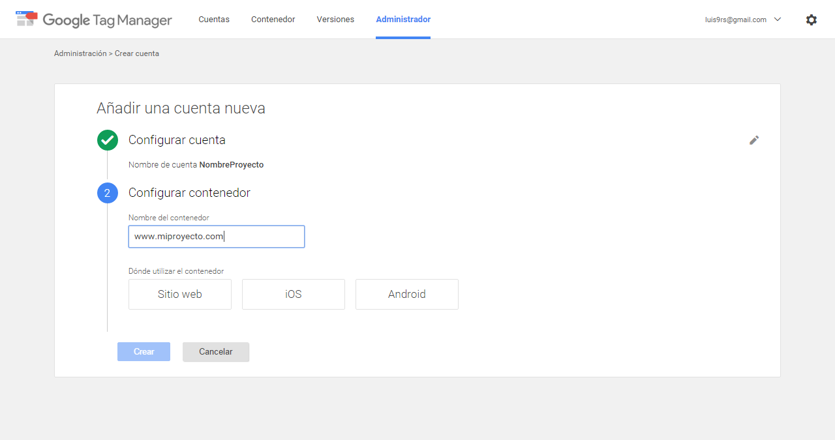Click the Cancelar button
Screen dimensions: 835x440
point(216,352)
